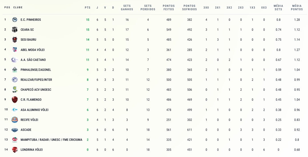
Task: Click the Ascade club logo
Action: (15, 130)
